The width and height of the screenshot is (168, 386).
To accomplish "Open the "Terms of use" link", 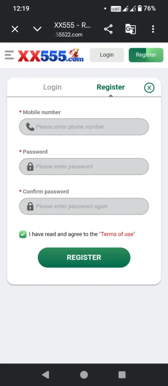I will point(117,234).
